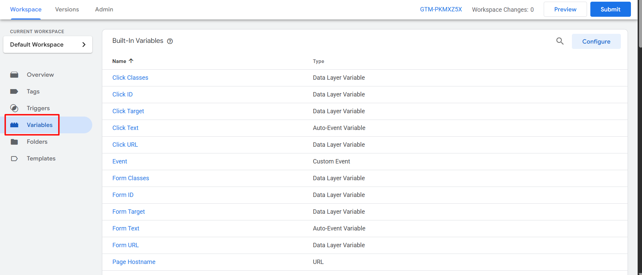
Task: Click the Preview button
Action: [x=565, y=9]
